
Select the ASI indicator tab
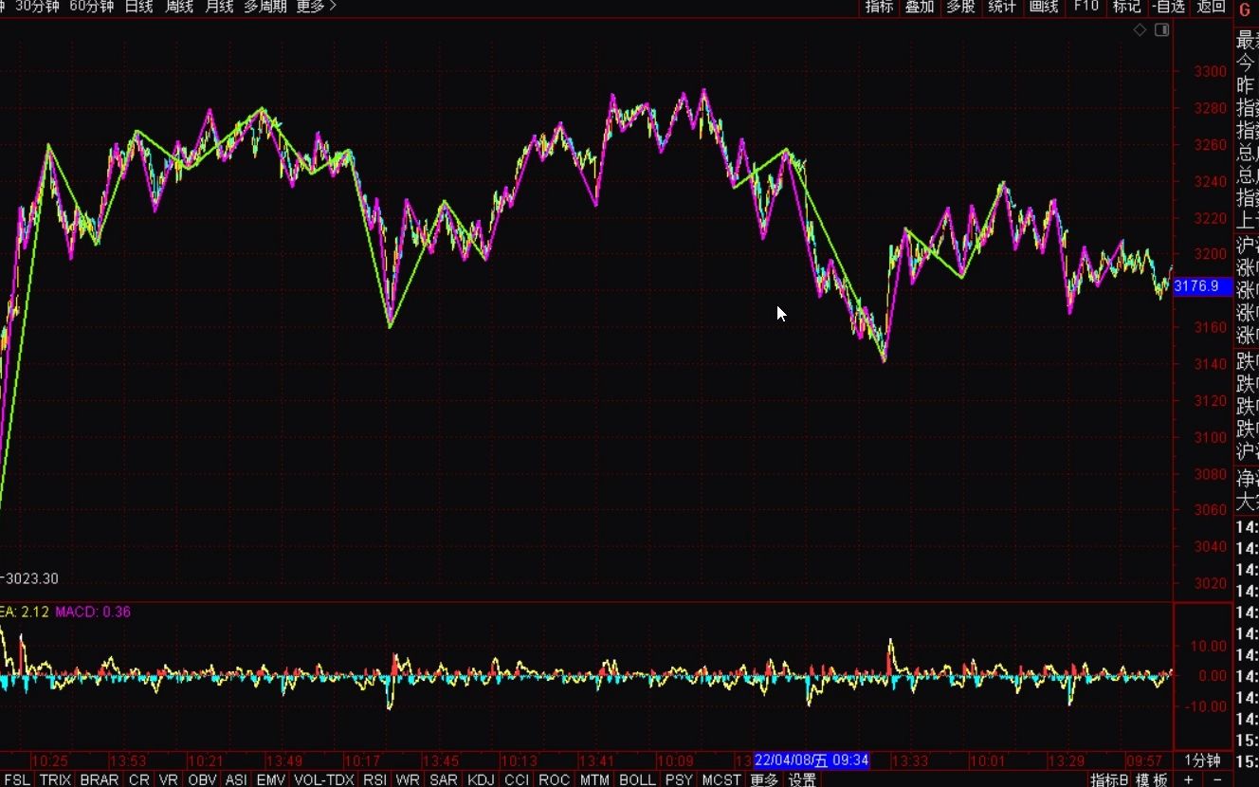[x=236, y=779]
